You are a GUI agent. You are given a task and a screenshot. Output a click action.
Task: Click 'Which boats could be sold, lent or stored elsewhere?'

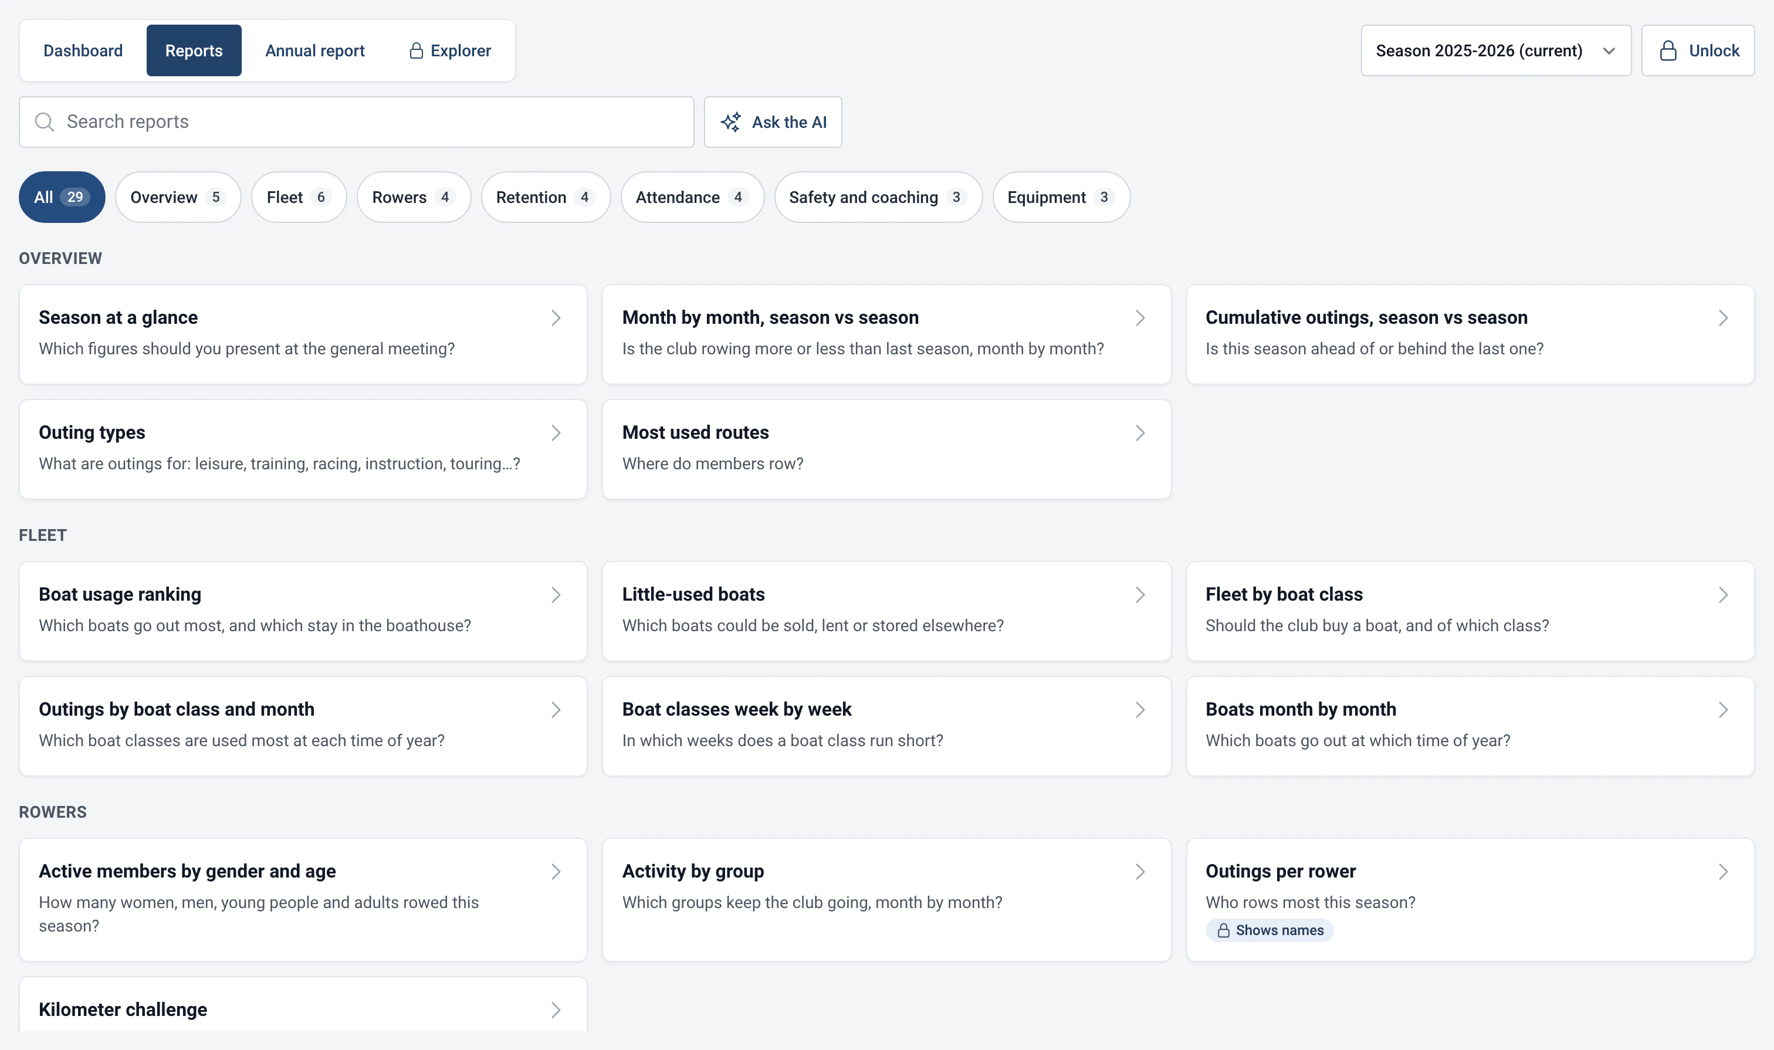tap(812, 625)
